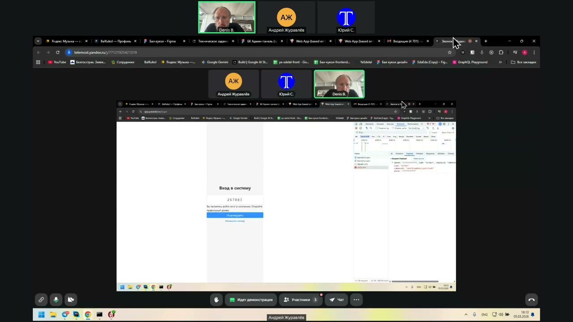Expand the browser tab search dropdown
The height and width of the screenshot is (322, 573).
click(38, 41)
